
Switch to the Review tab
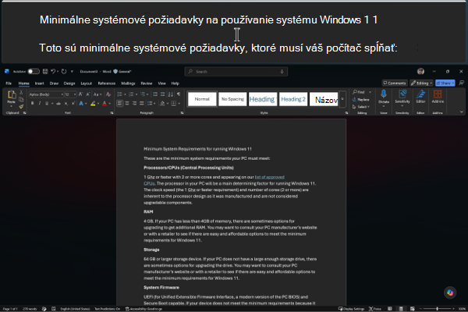[x=147, y=83]
